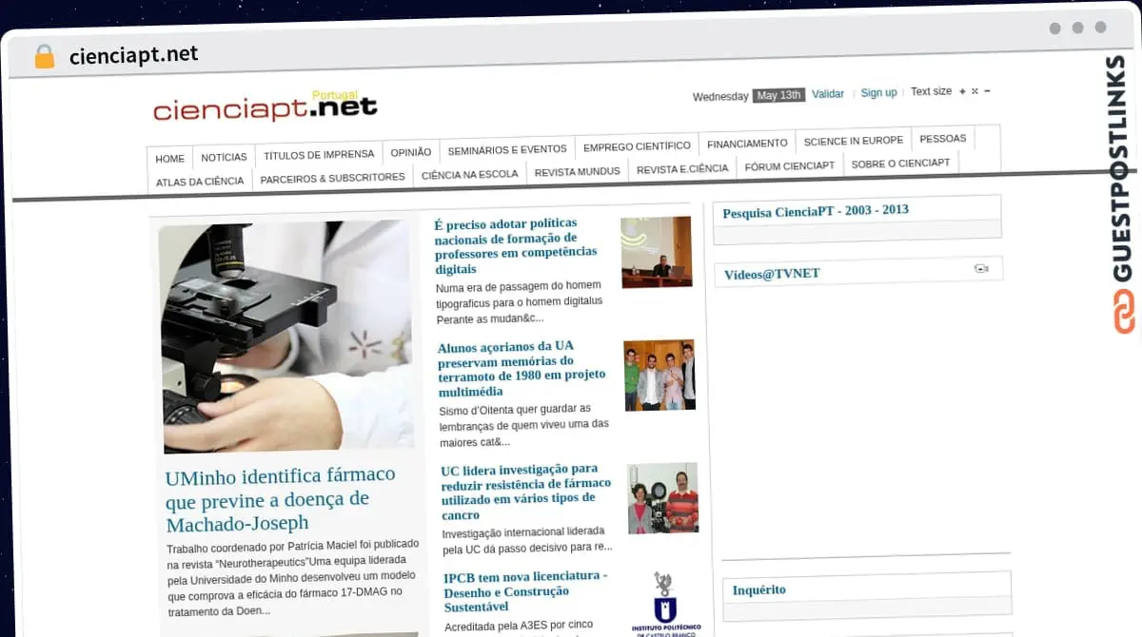The width and height of the screenshot is (1142, 637).
Task: Click the Sign up link
Action: (878, 93)
